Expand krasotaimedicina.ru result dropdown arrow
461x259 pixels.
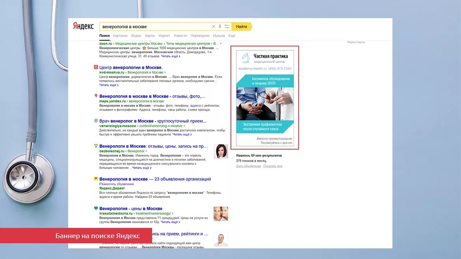click(x=173, y=214)
